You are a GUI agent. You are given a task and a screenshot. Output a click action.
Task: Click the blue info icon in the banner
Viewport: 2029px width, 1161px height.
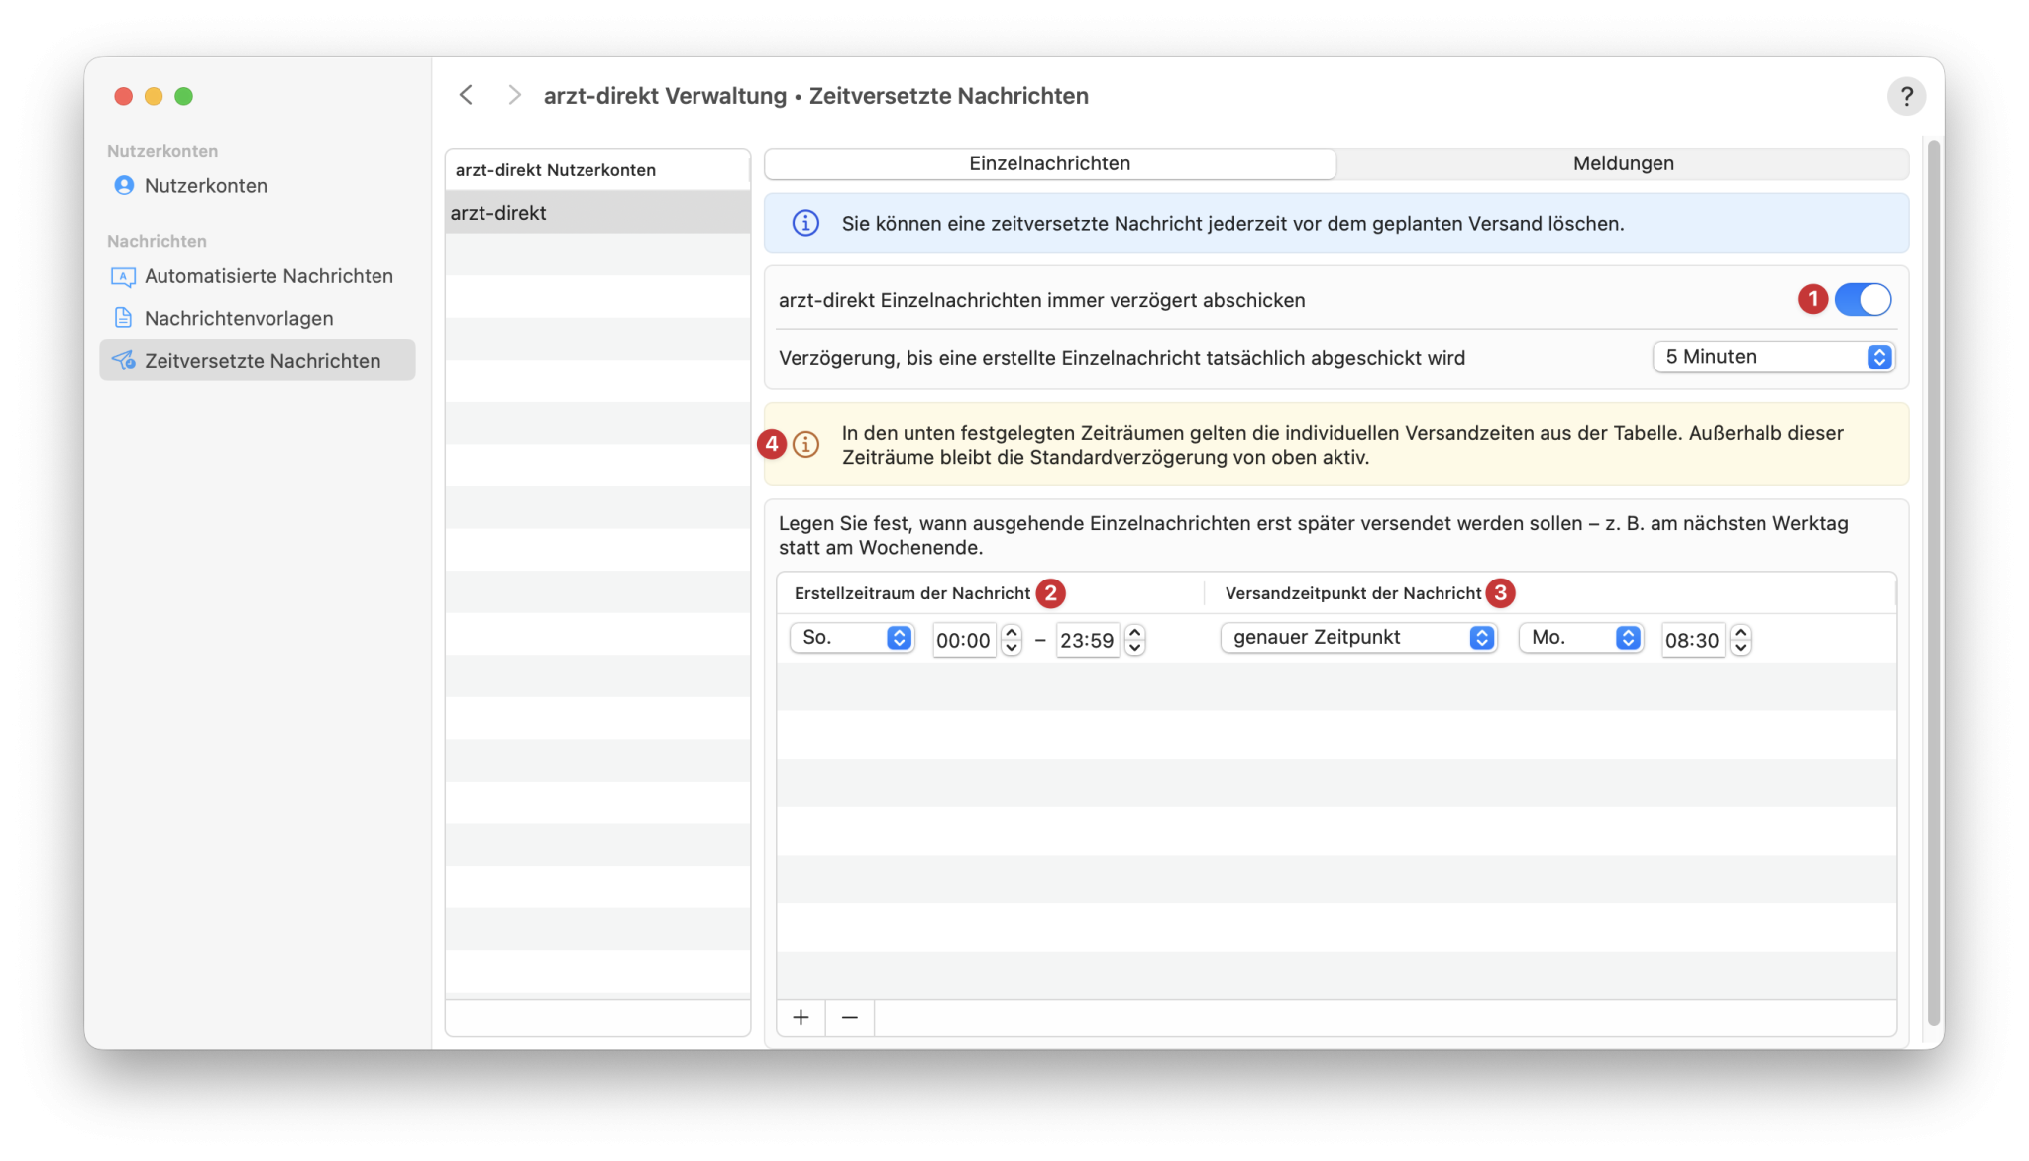point(805,224)
